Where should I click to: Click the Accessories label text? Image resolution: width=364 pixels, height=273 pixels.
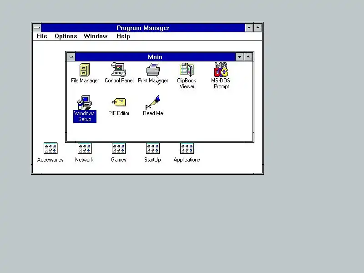click(50, 160)
